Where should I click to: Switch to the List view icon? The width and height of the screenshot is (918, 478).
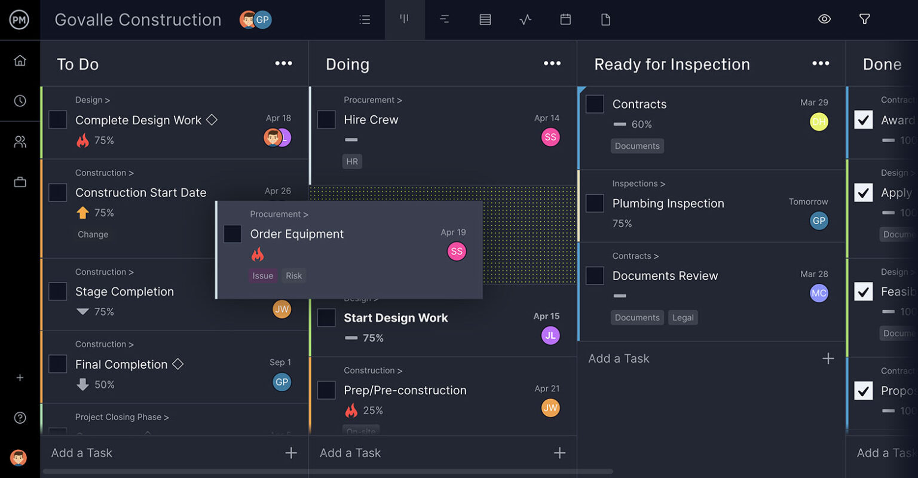point(365,19)
